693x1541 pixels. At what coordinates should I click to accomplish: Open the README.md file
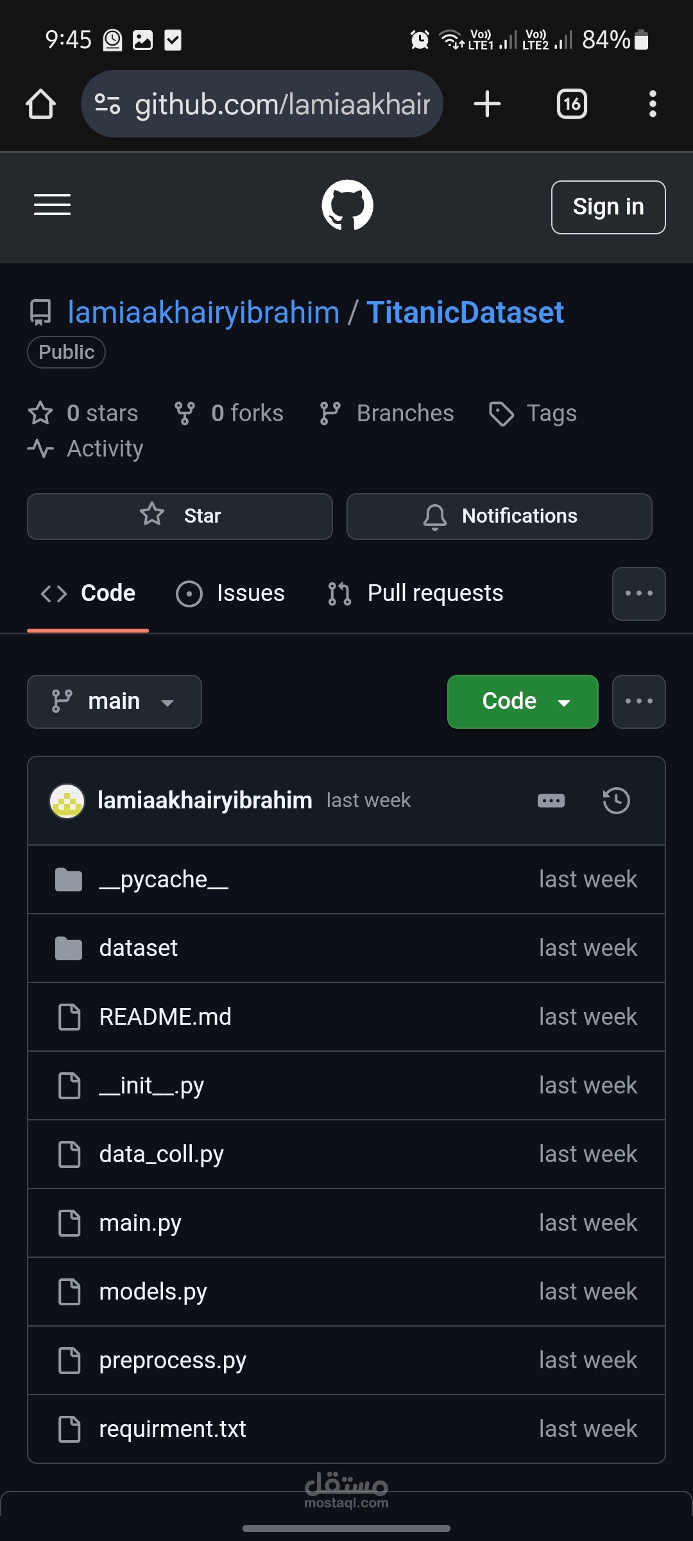[x=166, y=1017]
